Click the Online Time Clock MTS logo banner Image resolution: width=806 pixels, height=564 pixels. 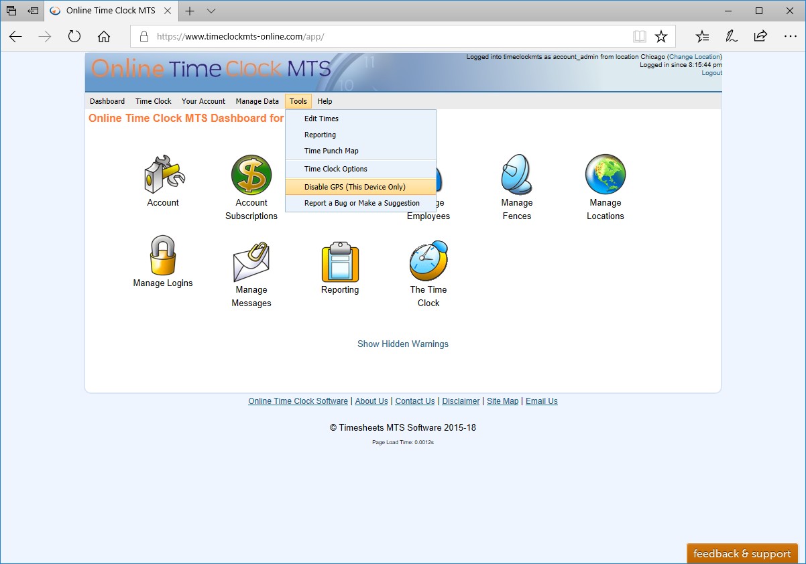tap(211, 68)
